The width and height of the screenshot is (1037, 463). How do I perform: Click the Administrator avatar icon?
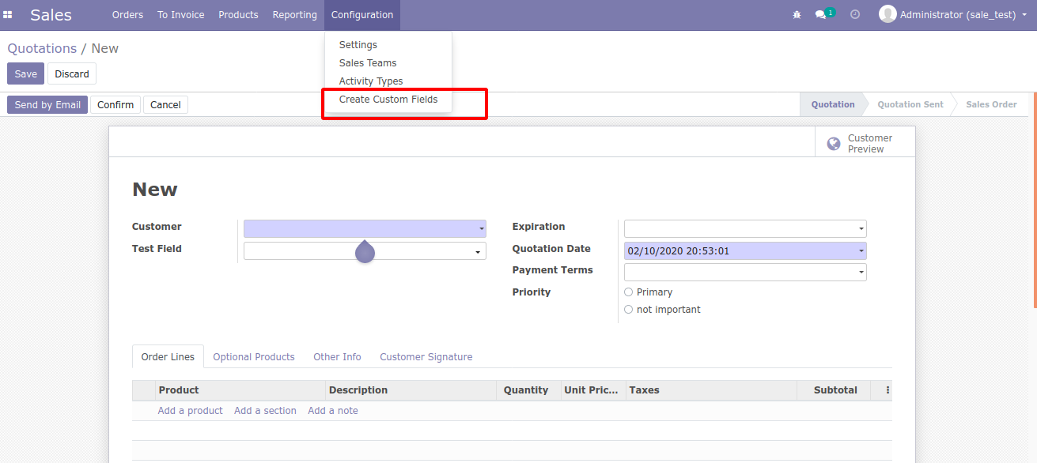[888, 14]
